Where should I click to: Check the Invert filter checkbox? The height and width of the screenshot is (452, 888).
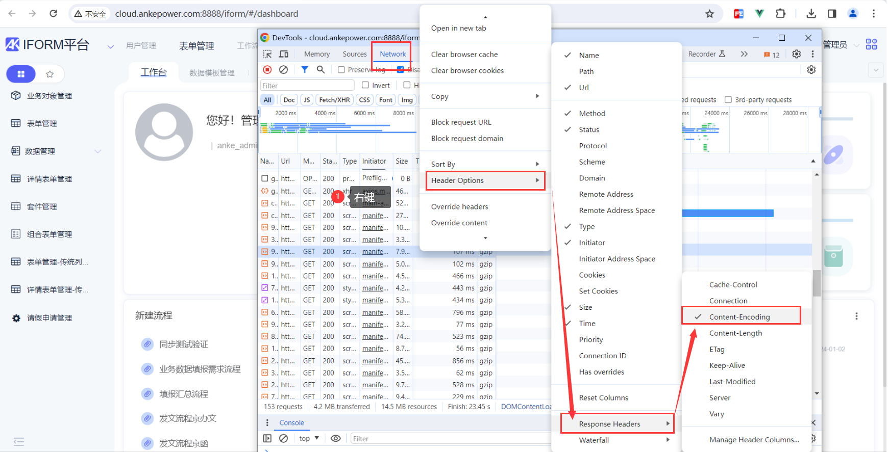pos(365,85)
